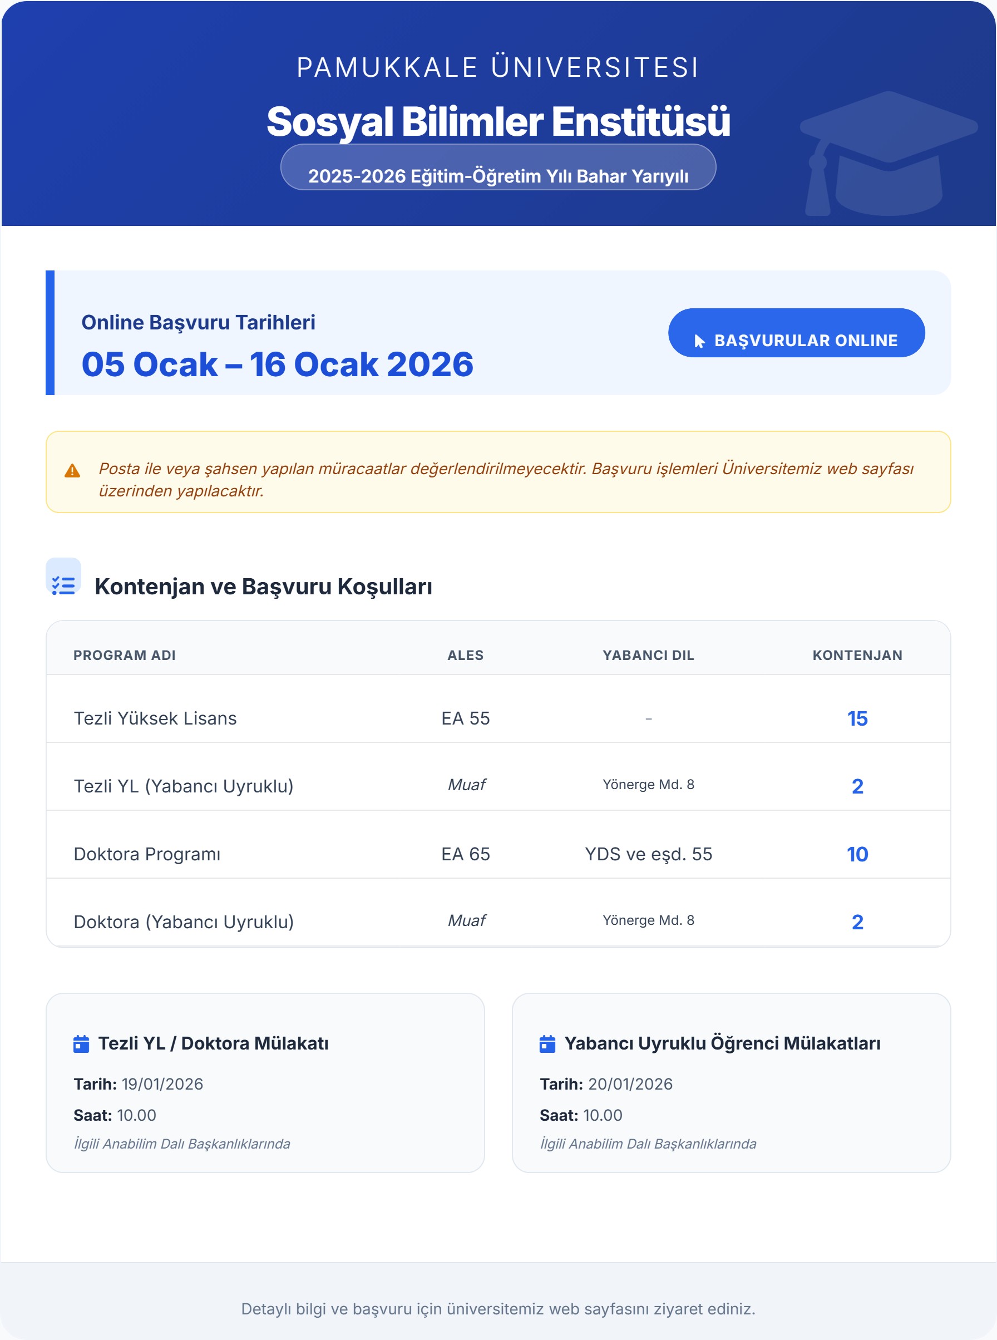Click the ALES column header
The height and width of the screenshot is (1340, 997).
[x=465, y=655]
